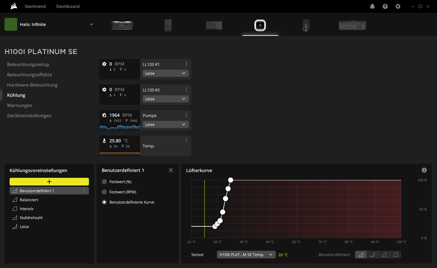The width and height of the screenshot is (437, 268).
Task: Click the Pumpe RPM pump icon
Action: (104, 115)
